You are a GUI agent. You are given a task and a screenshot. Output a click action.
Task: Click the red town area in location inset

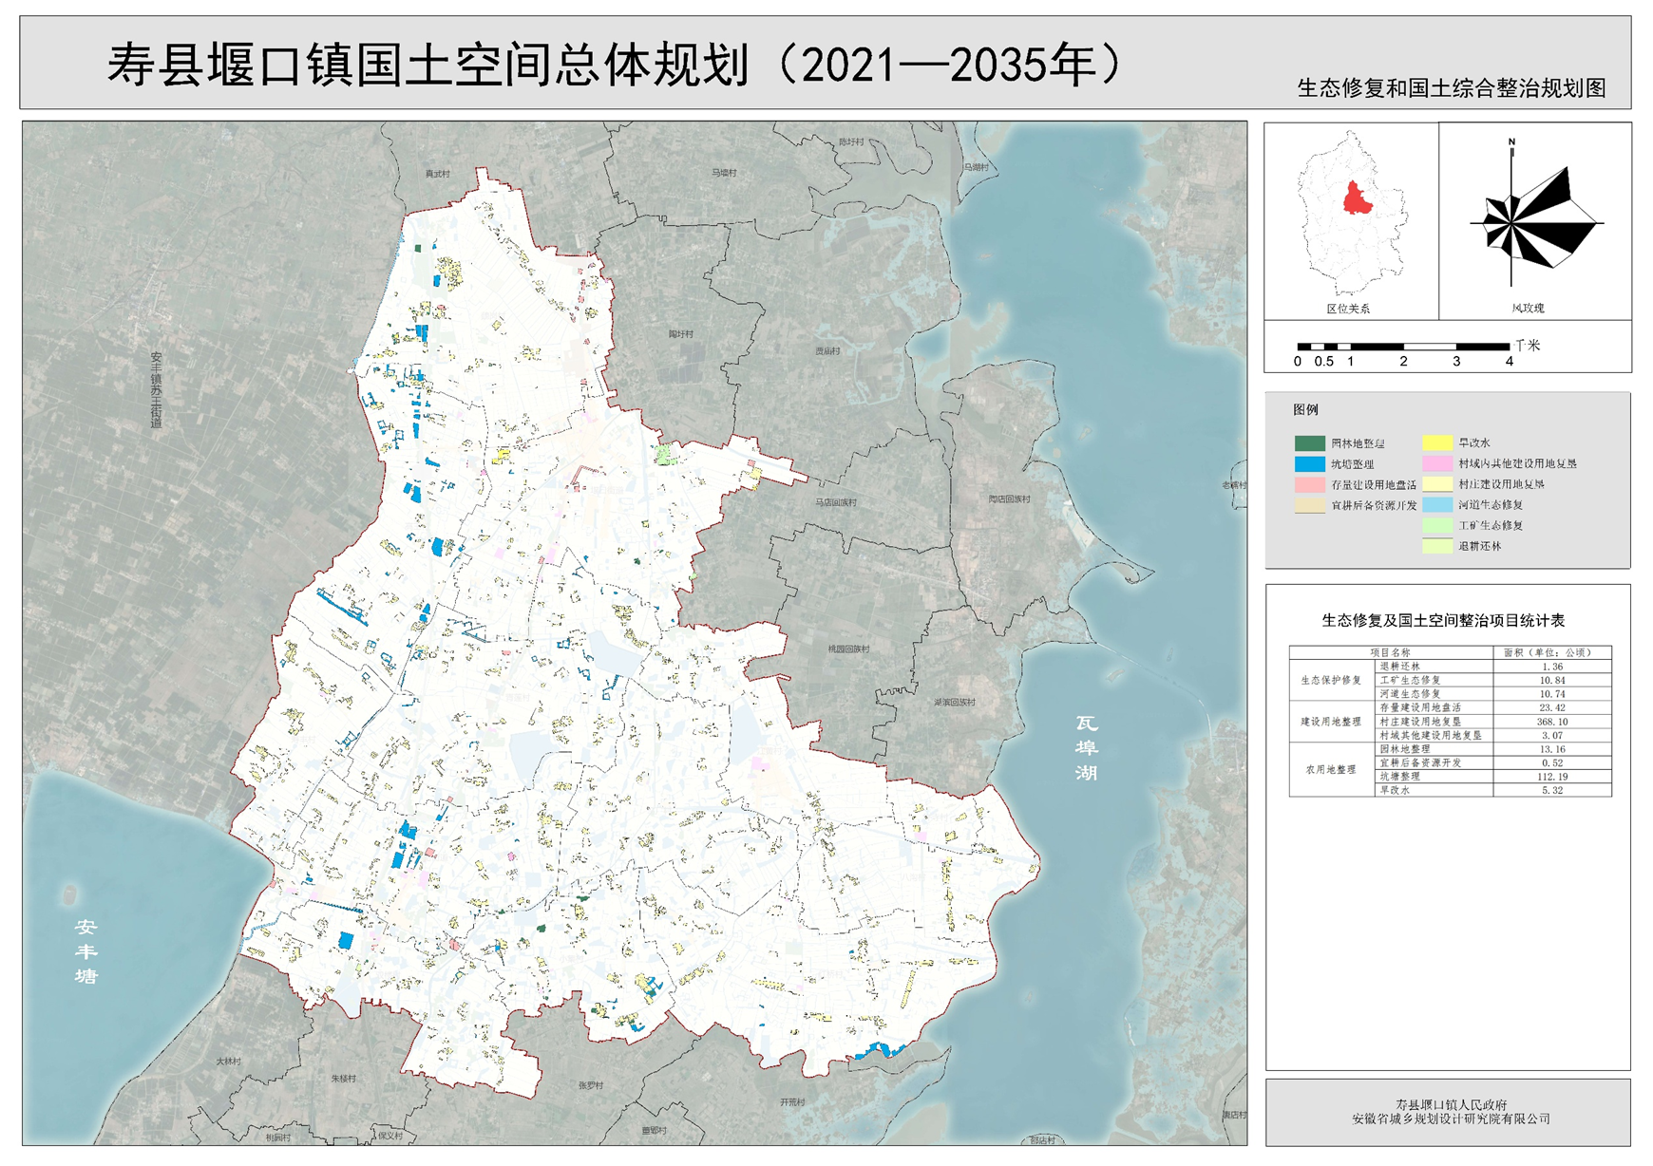[x=1358, y=198]
